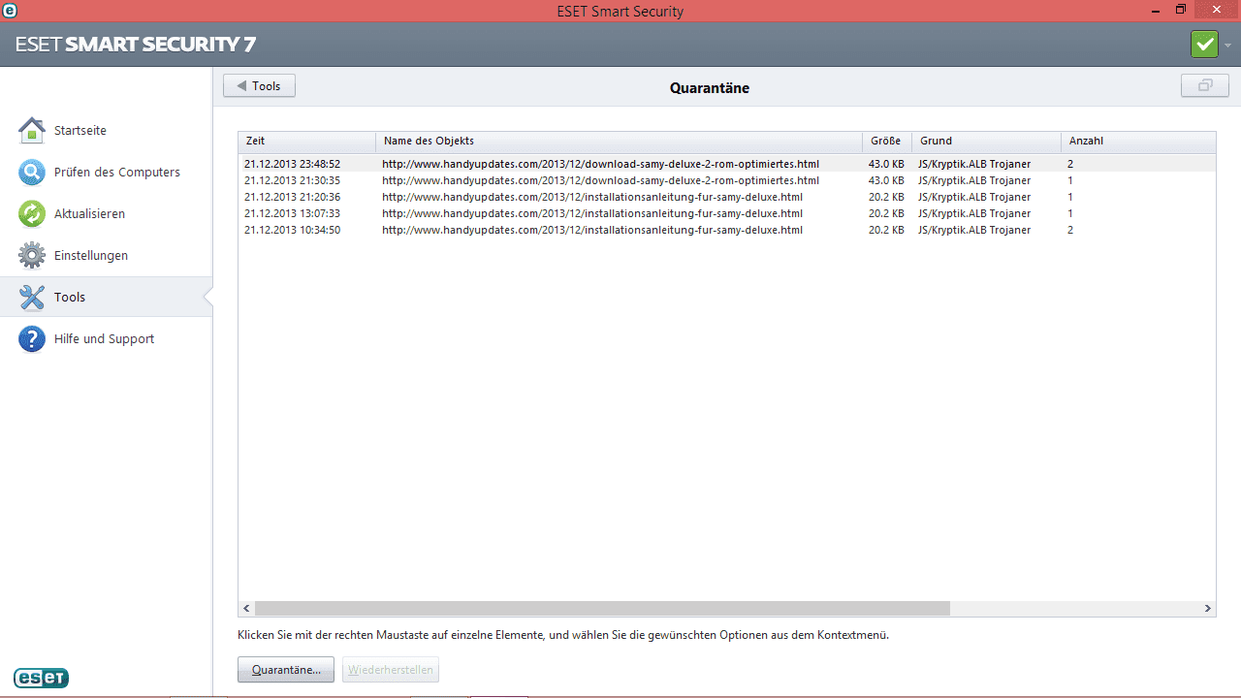
Task: Click the horizontal scrollbar thumb
Action: click(x=602, y=608)
